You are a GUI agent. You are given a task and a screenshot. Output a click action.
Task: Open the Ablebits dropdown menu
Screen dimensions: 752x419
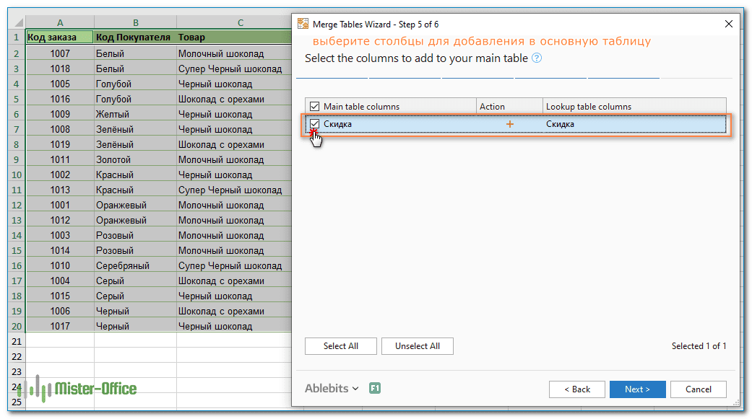tap(332, 389)
